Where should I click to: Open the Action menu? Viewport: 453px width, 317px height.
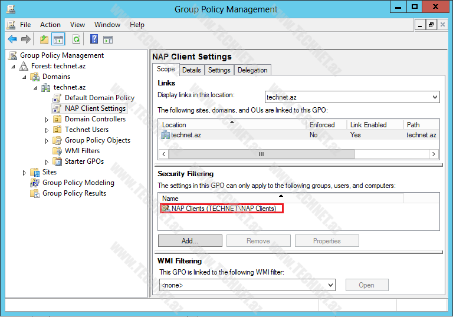(50, 25)
